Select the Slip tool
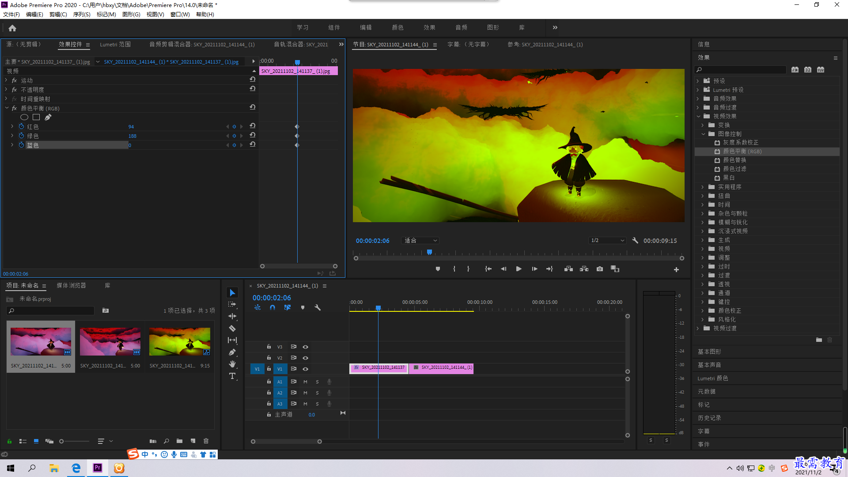 (x=232, y=341)
